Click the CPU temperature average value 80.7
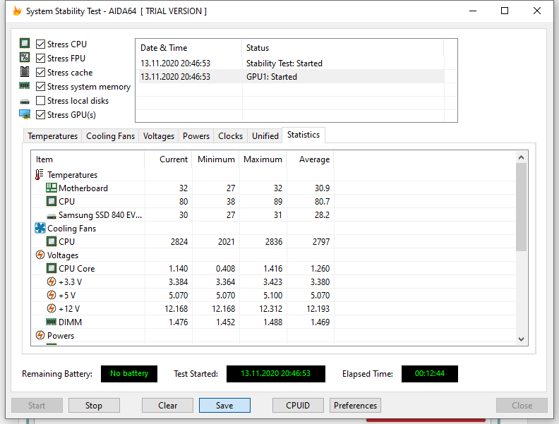Screen dimensions: 559x424 point(322,202)
